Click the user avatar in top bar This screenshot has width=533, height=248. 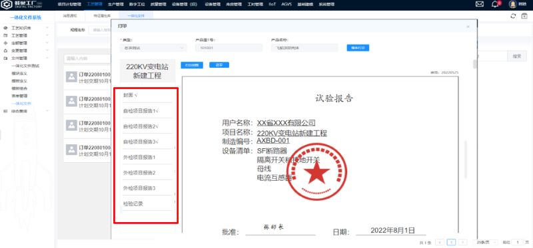512,5
